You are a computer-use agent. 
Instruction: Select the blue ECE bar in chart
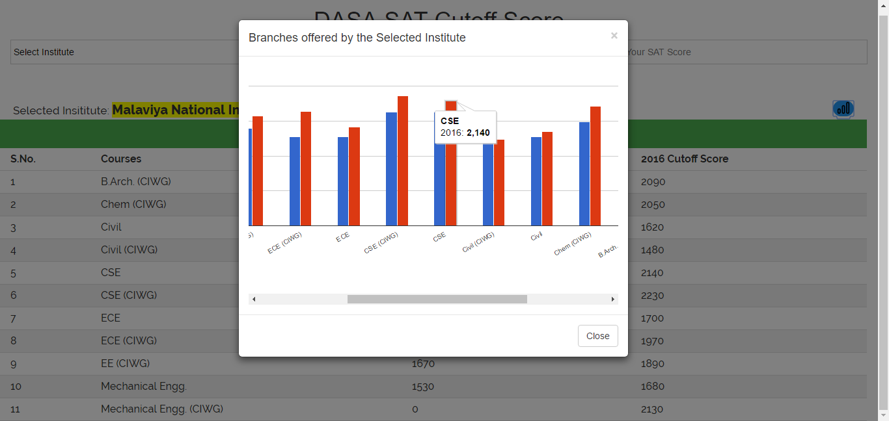[343, 181]
